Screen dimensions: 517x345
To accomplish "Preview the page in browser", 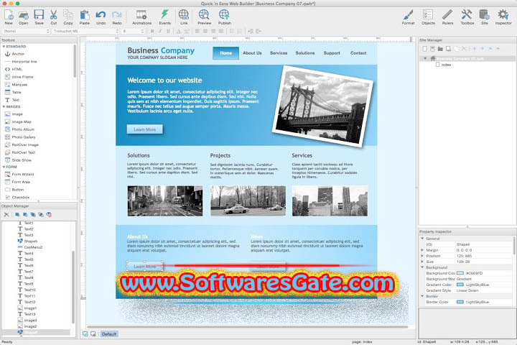I will pyautogui.click(x=204, y=17).
